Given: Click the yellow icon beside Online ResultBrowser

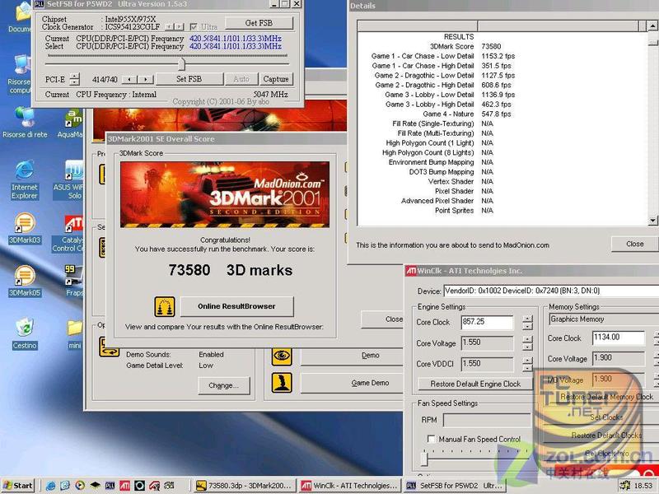Looking at the screenshot, I should [164, 306].
